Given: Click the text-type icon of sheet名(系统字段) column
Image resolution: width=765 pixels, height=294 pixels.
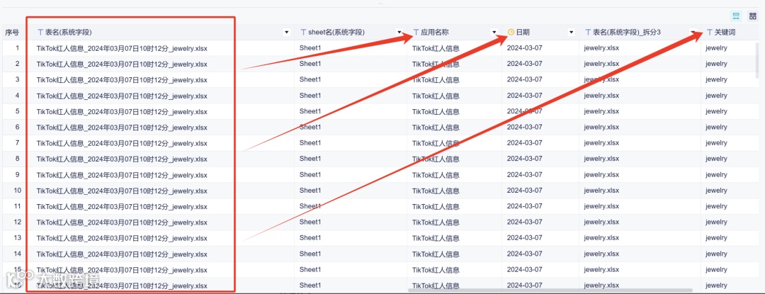Looking at the screenshot, I should click(303, 32).
